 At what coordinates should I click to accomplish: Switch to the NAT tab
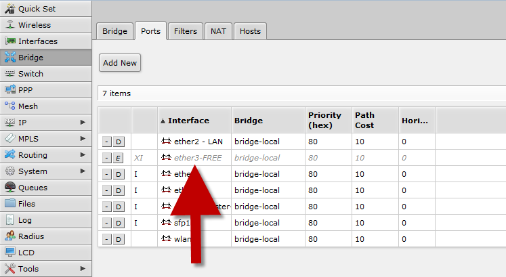219,31
